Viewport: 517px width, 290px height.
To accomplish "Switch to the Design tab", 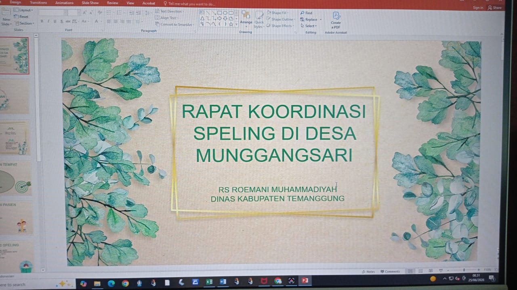I will tap(15, 2).
